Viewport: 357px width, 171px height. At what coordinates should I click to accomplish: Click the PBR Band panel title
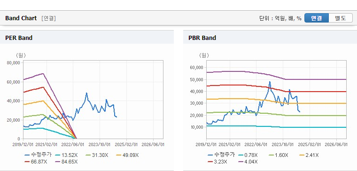(202, 38)
